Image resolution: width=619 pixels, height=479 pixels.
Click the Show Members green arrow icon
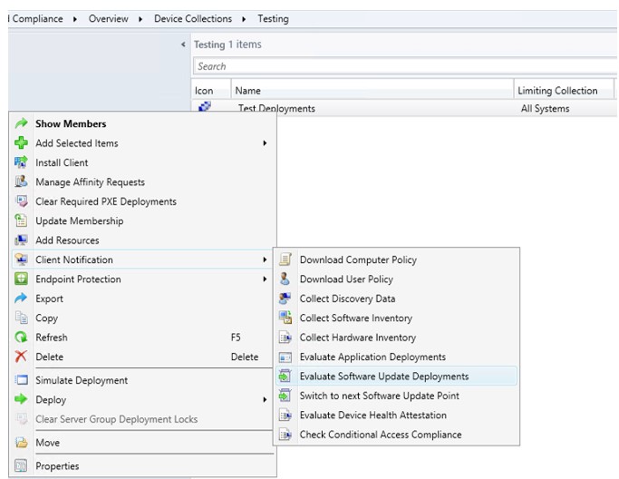tap(22, 123)
